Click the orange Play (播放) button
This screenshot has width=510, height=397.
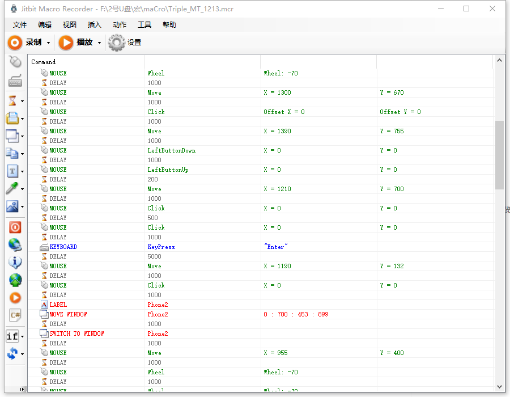pyautogui.click(x=75, y=43)
